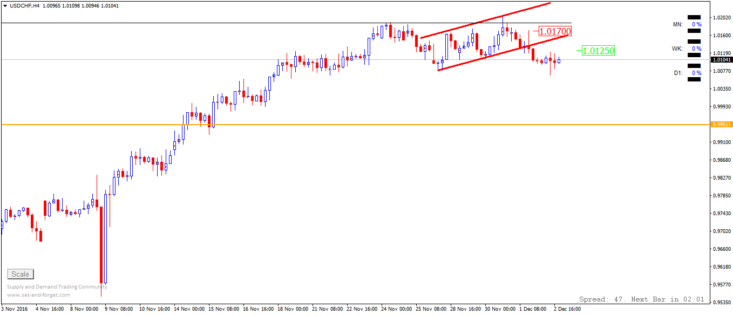Click the D1 timeframe label

coord(677,73)
